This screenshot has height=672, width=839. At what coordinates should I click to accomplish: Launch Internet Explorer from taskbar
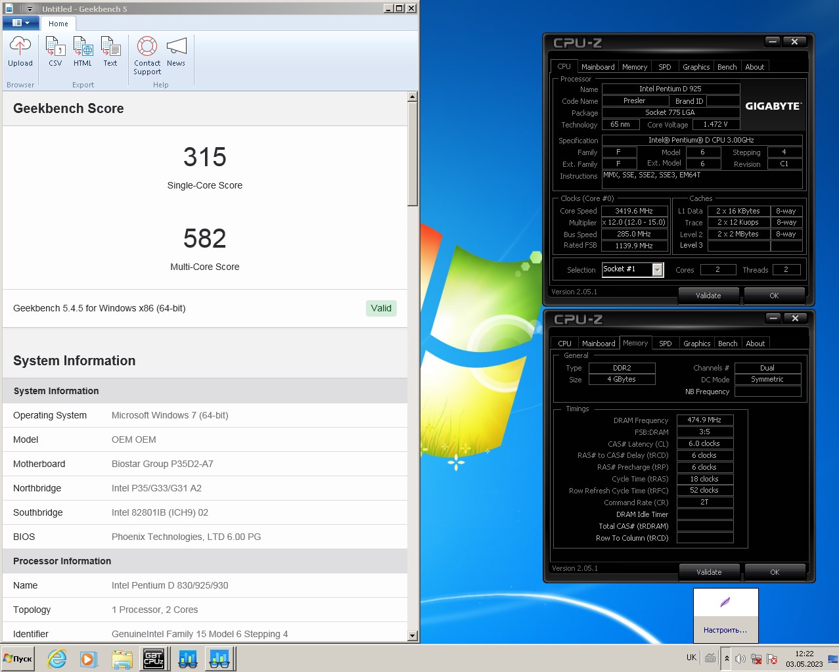click(x=57, y=658)
